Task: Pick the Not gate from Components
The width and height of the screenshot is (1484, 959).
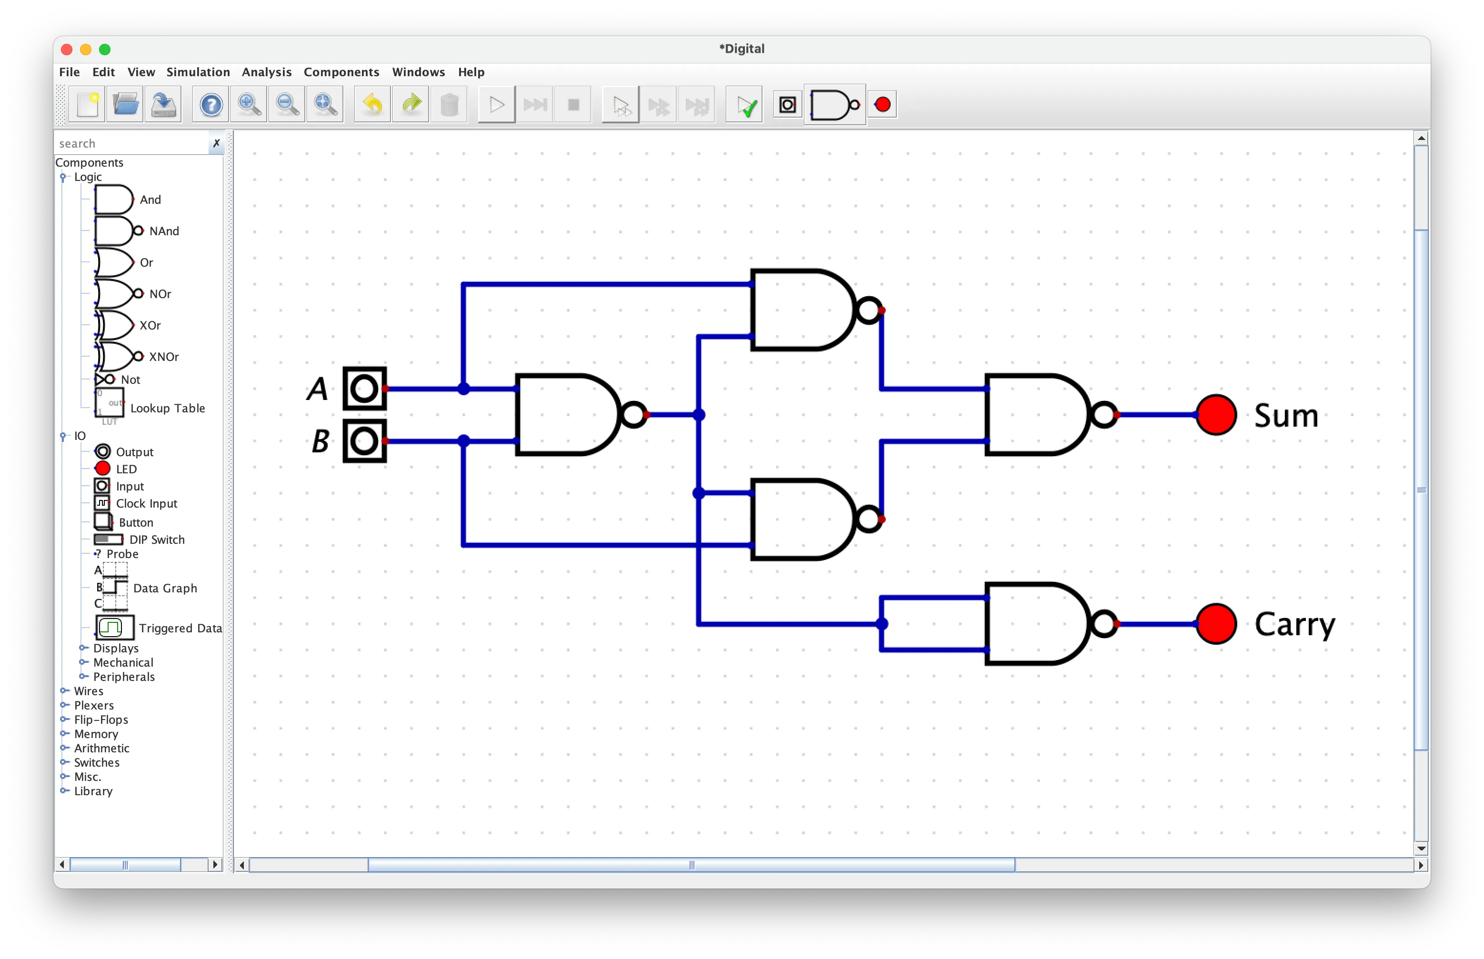Action: pyautogui.click(x=118, y=380)
